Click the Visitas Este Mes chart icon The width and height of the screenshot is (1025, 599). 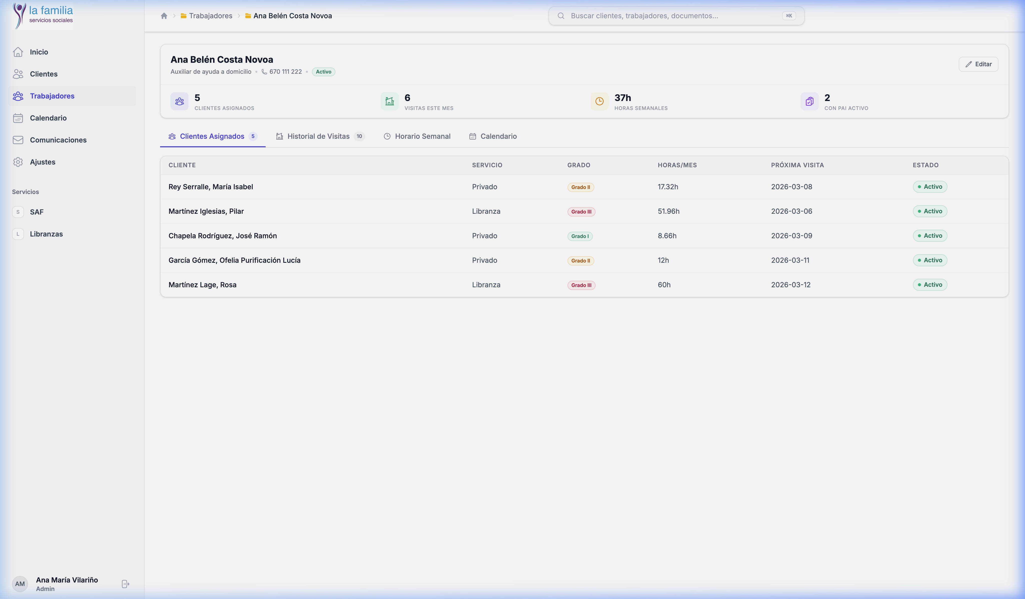[389, 101]
